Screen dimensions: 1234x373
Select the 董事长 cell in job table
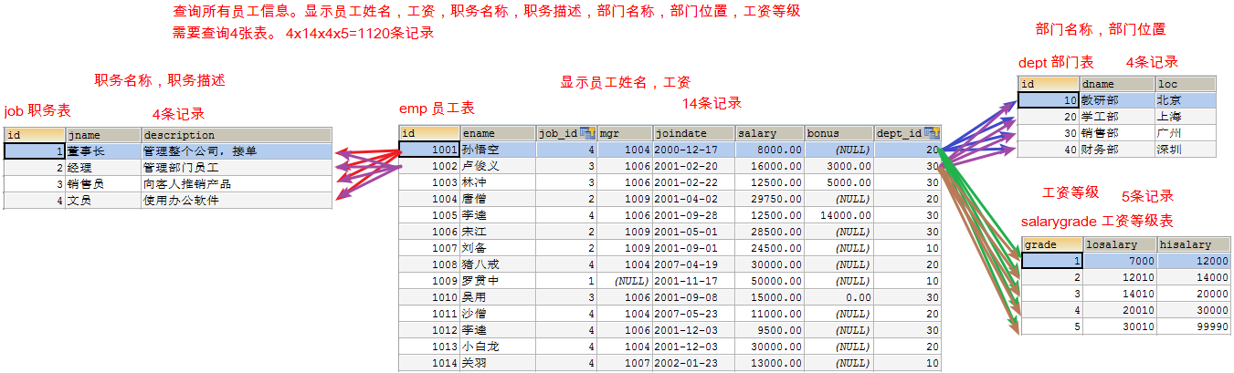102,151
